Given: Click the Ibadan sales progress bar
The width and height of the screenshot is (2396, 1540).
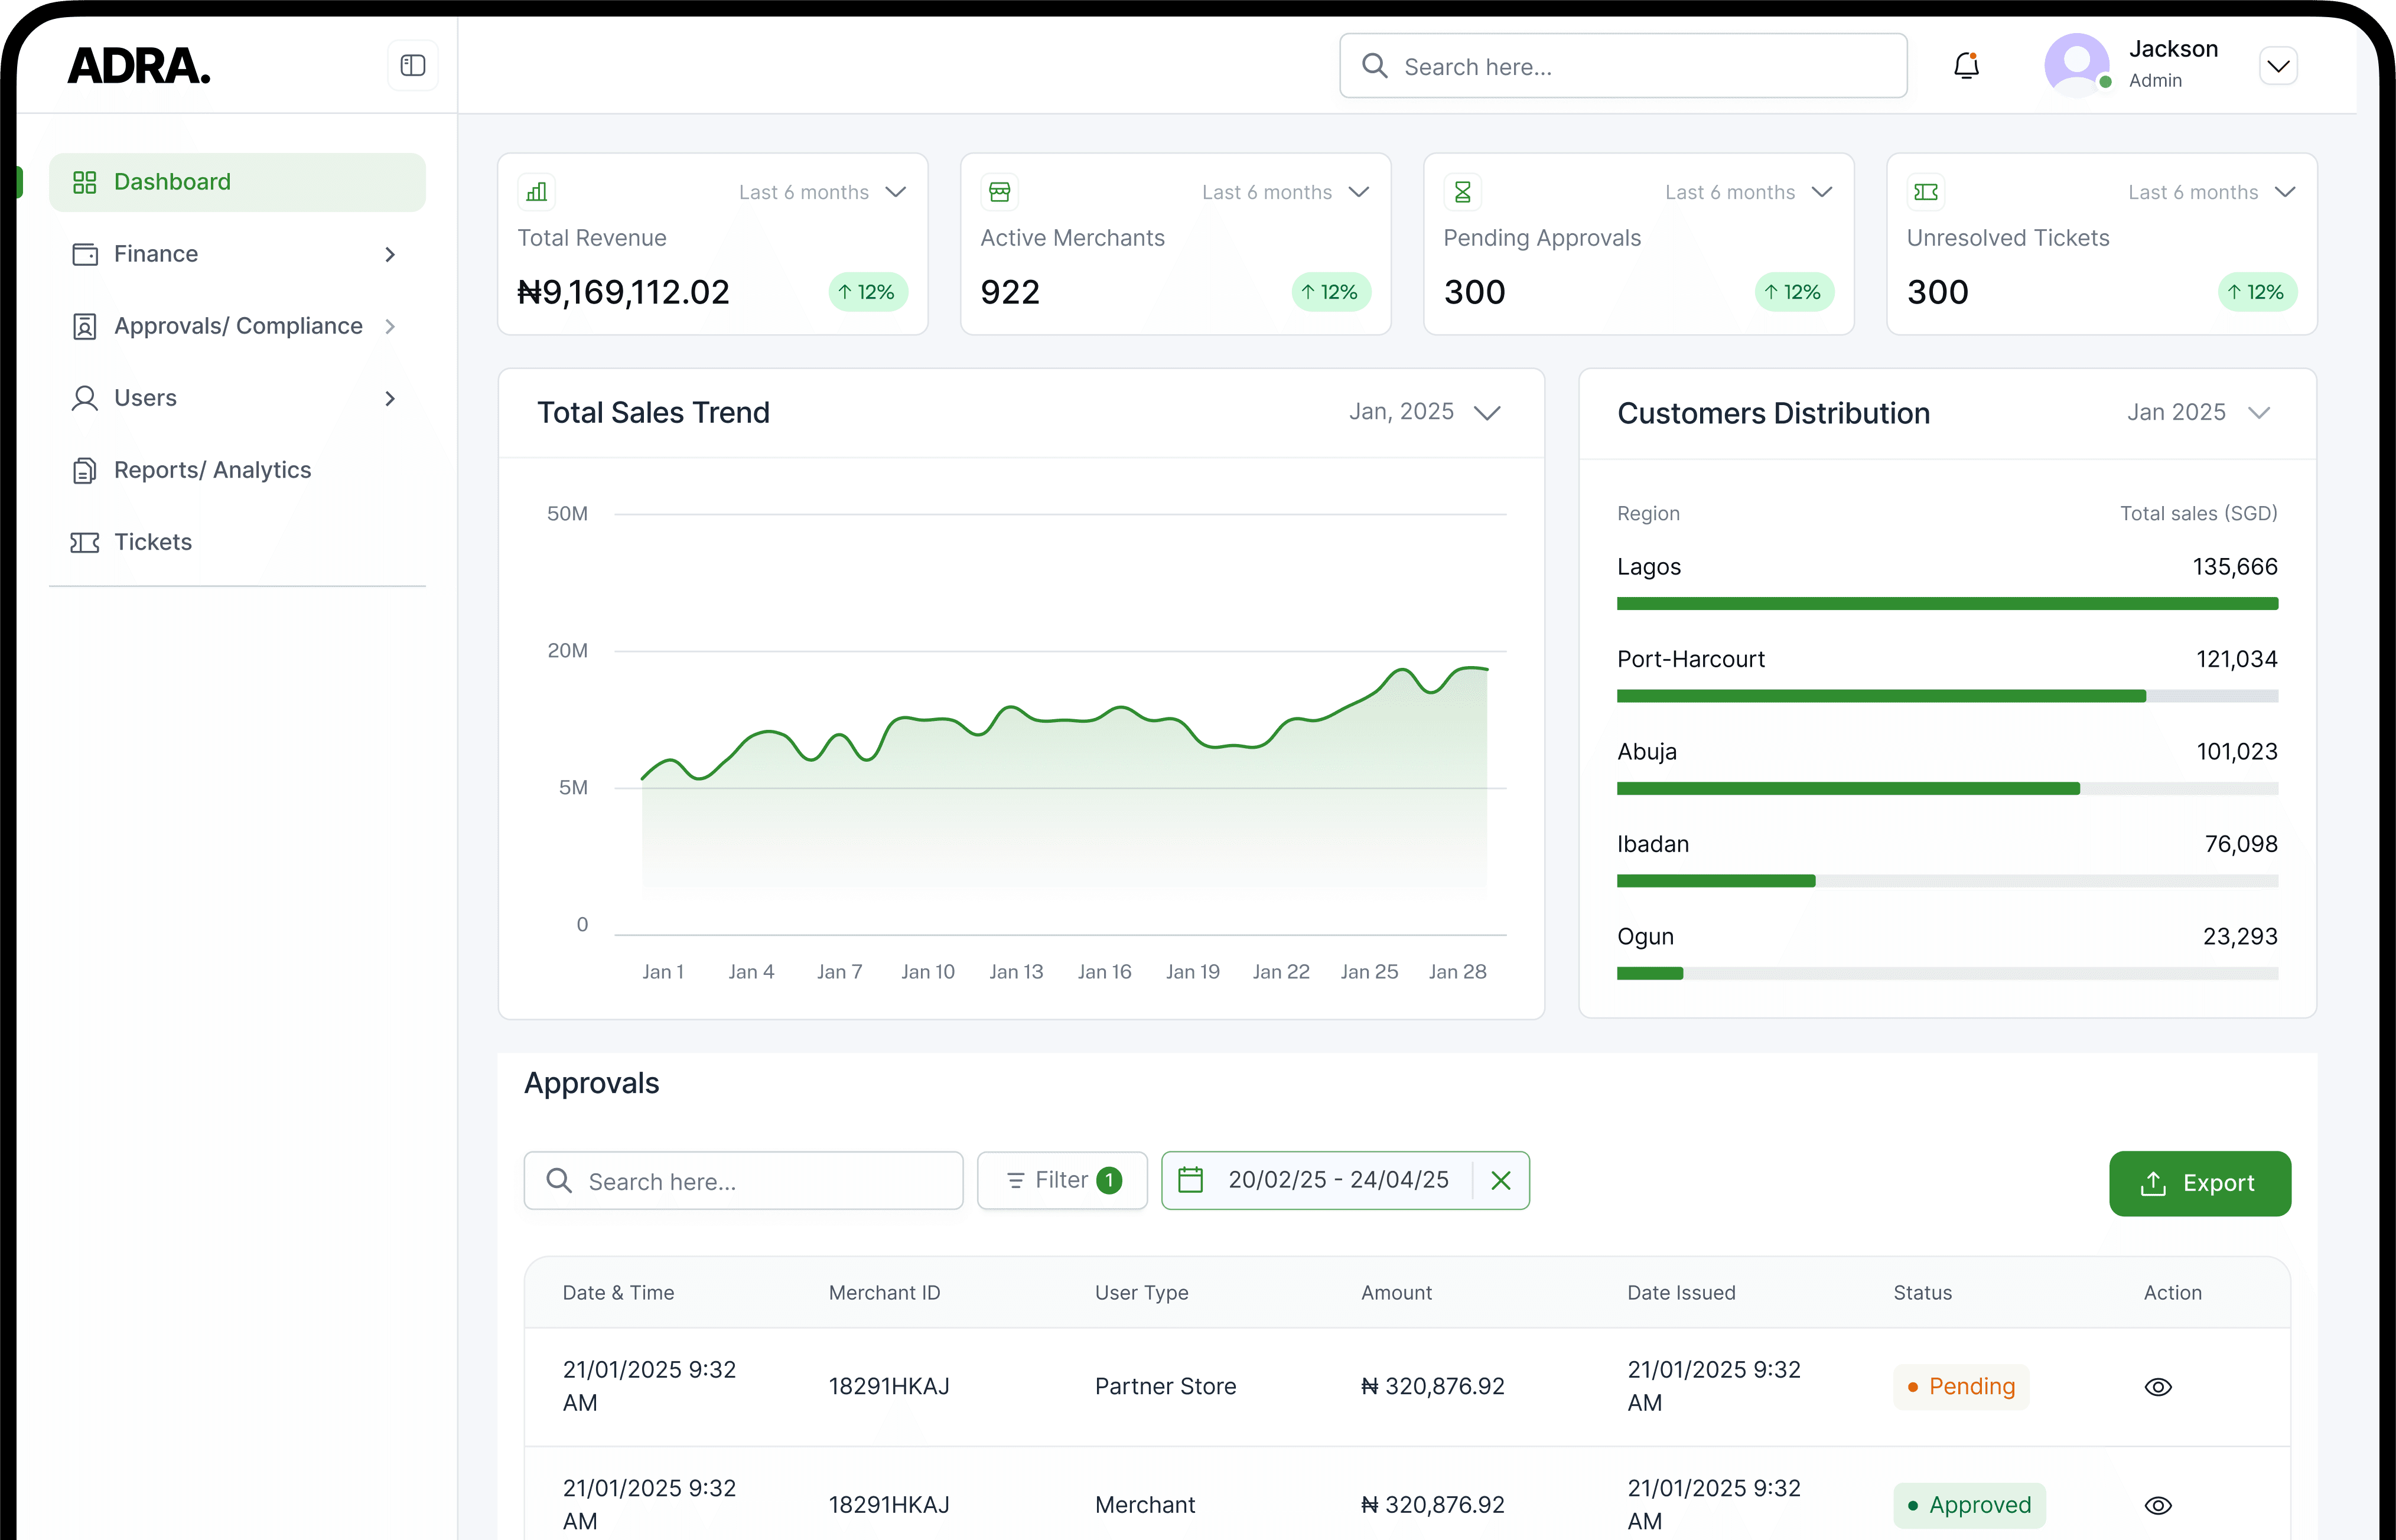Looking at the screenshot, I should click(1947, 881).
